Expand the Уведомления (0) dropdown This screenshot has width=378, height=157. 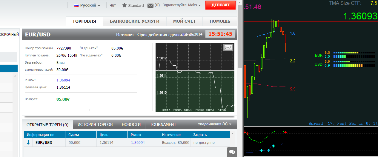(215, 124)
